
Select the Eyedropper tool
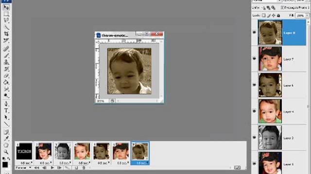tap(6, 139)
